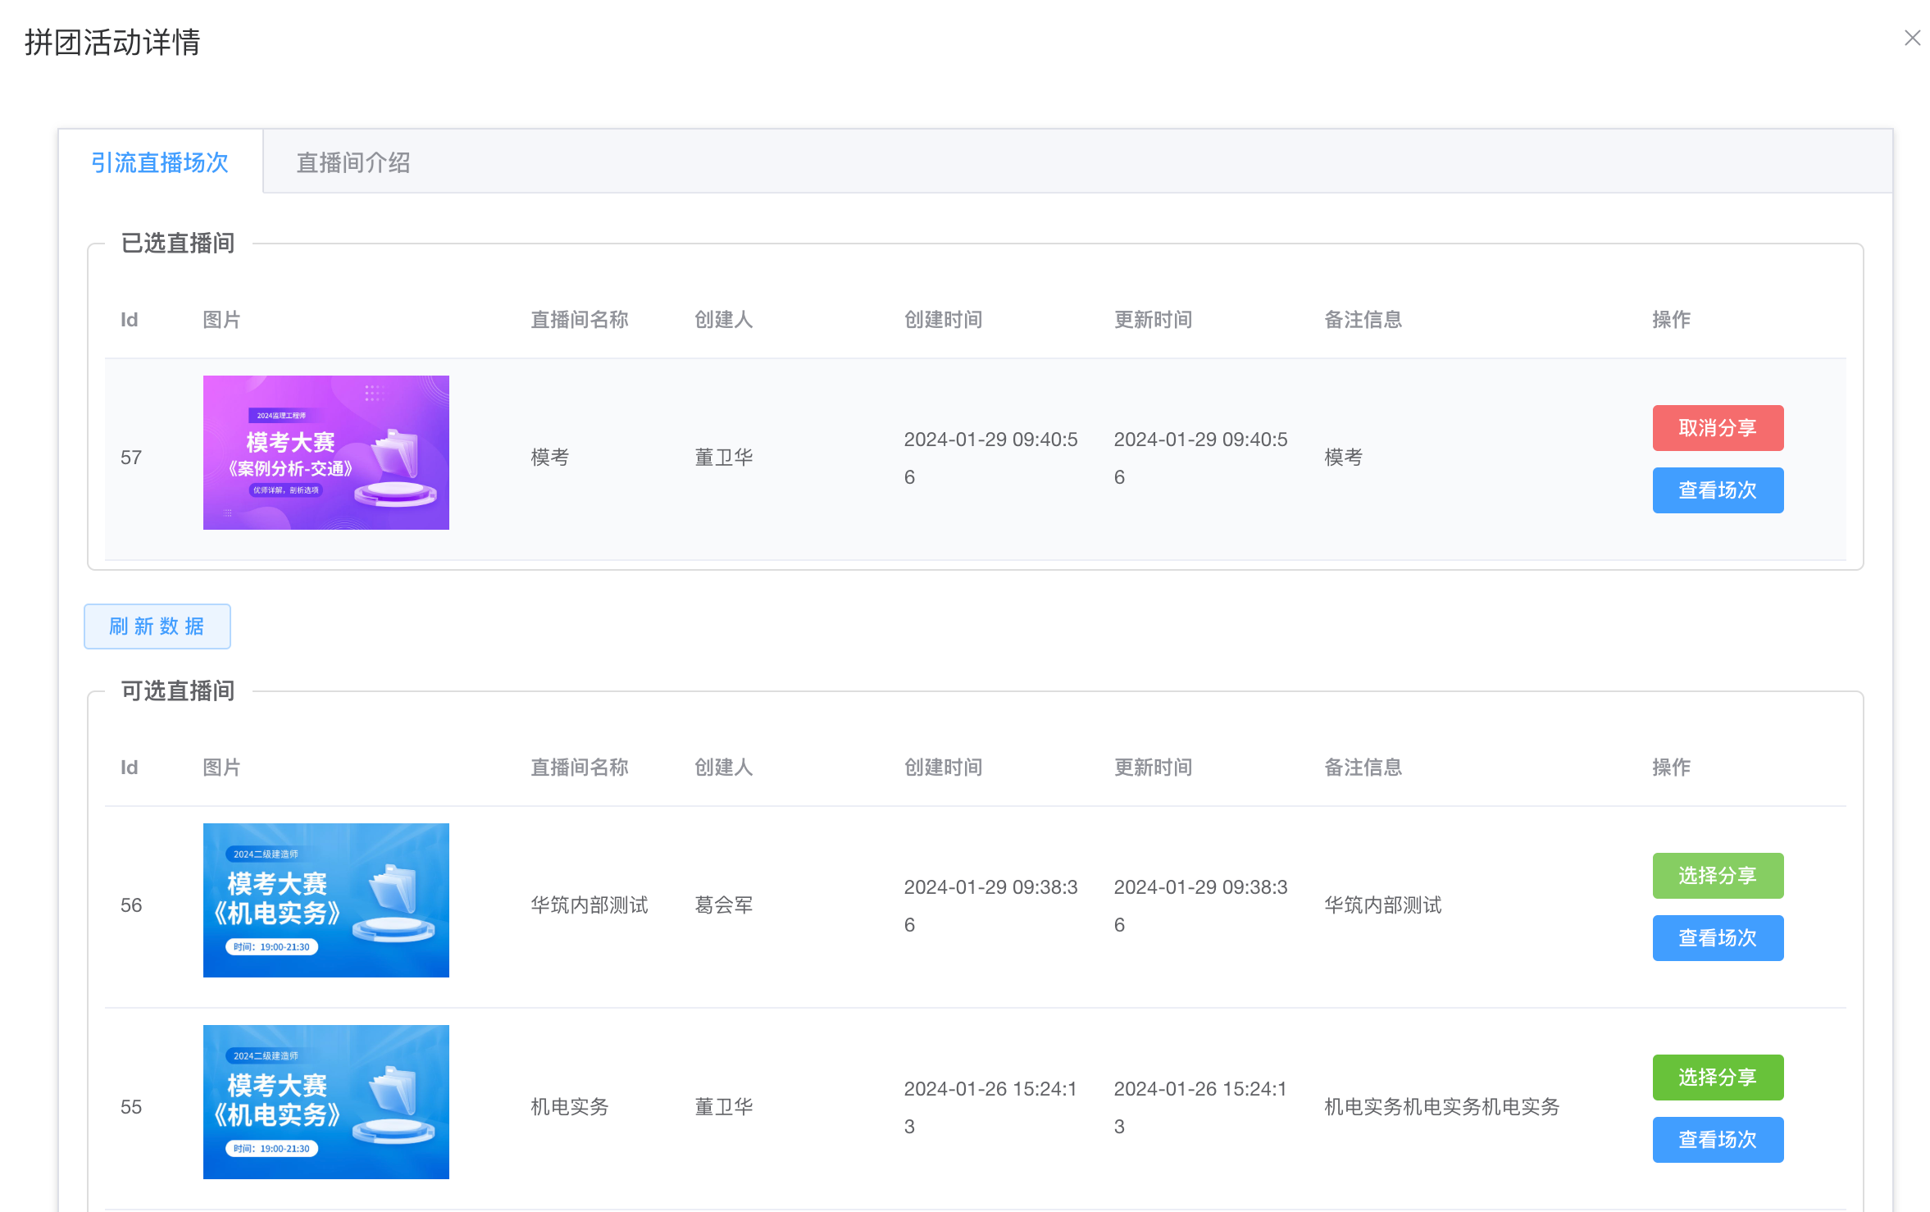The image size is (1930, 1212).
Task: Open the thumbnail image for room 56
Action: pyautogui.click(x=325, y=900)
